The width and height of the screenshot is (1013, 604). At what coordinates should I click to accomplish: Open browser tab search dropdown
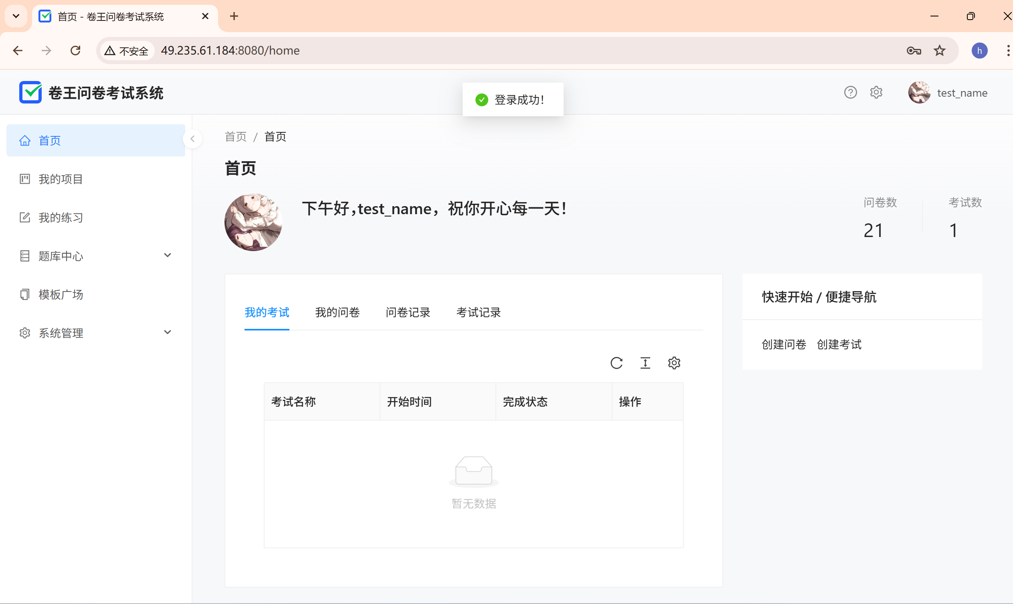(x=16, y=16)
